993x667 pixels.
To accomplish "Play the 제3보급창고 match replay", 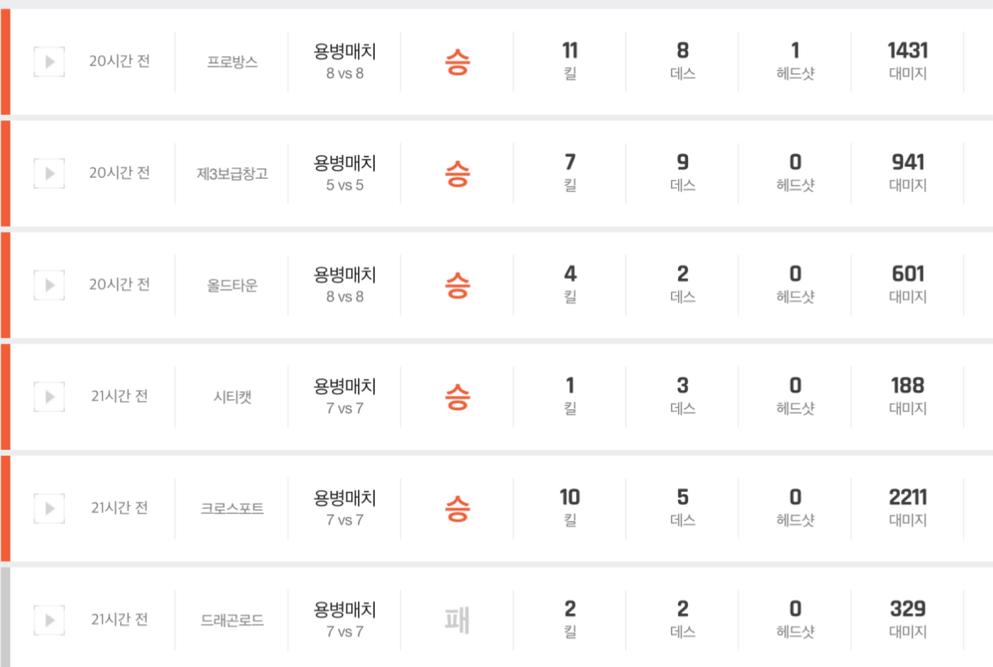I will 49,173.
